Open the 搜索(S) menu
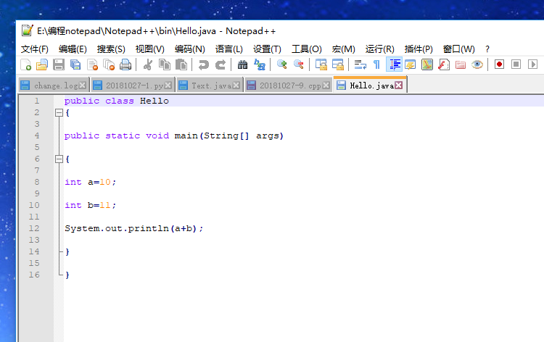The height and width of the screenshot is (342, 544). (x=111, y=49)
